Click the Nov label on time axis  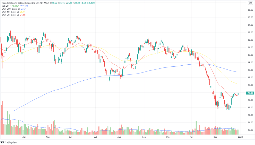(x=192, y=137)
